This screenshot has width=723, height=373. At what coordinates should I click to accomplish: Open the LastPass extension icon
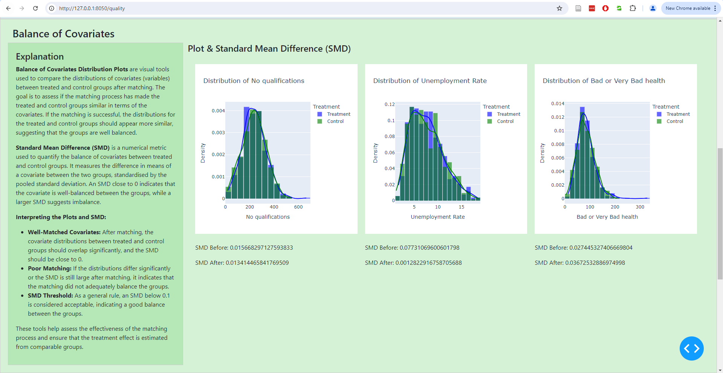click(592, 8)
